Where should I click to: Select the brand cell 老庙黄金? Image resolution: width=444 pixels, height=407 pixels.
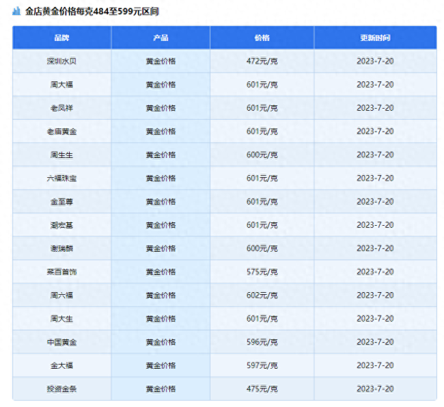[61, 131]
